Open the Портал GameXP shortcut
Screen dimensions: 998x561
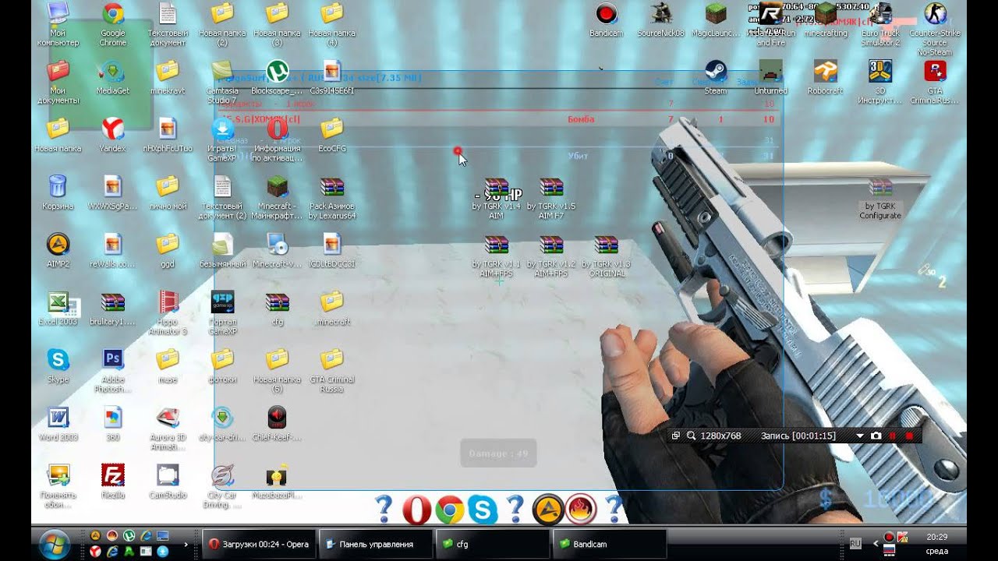222,302
